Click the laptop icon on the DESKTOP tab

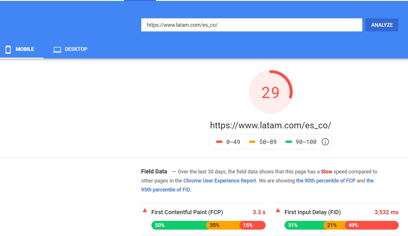[57, 49]
